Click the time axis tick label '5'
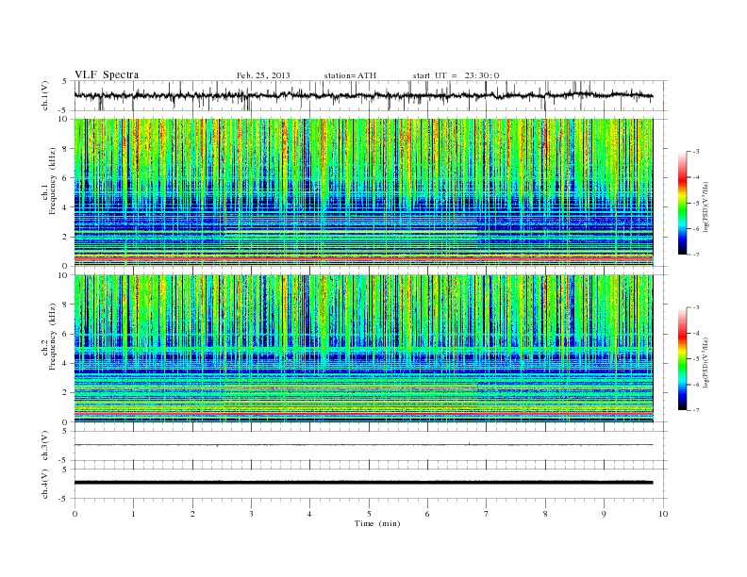Screen dimensions: 747x577 [369, 514]
